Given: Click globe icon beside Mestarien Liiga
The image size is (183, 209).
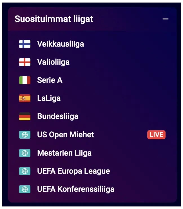Looking at the screenshot, I should pyautogui.click(x=25, y=153).
